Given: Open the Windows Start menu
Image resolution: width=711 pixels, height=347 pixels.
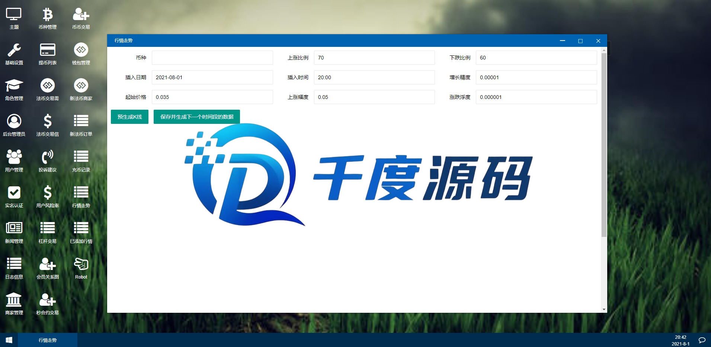Looking at the screenshot, I should tap(9, 340).
